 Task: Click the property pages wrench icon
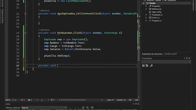[152, 66]
